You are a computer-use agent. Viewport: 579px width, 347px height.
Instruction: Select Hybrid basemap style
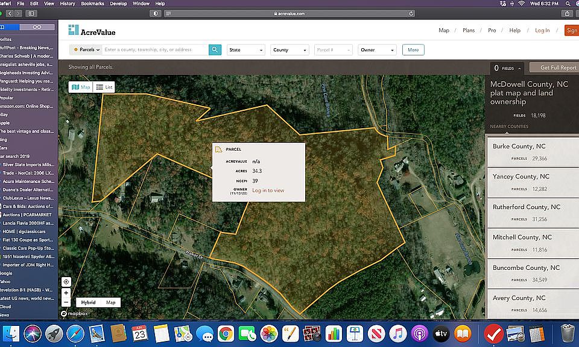pyautogui.click(x=88, y=302)
